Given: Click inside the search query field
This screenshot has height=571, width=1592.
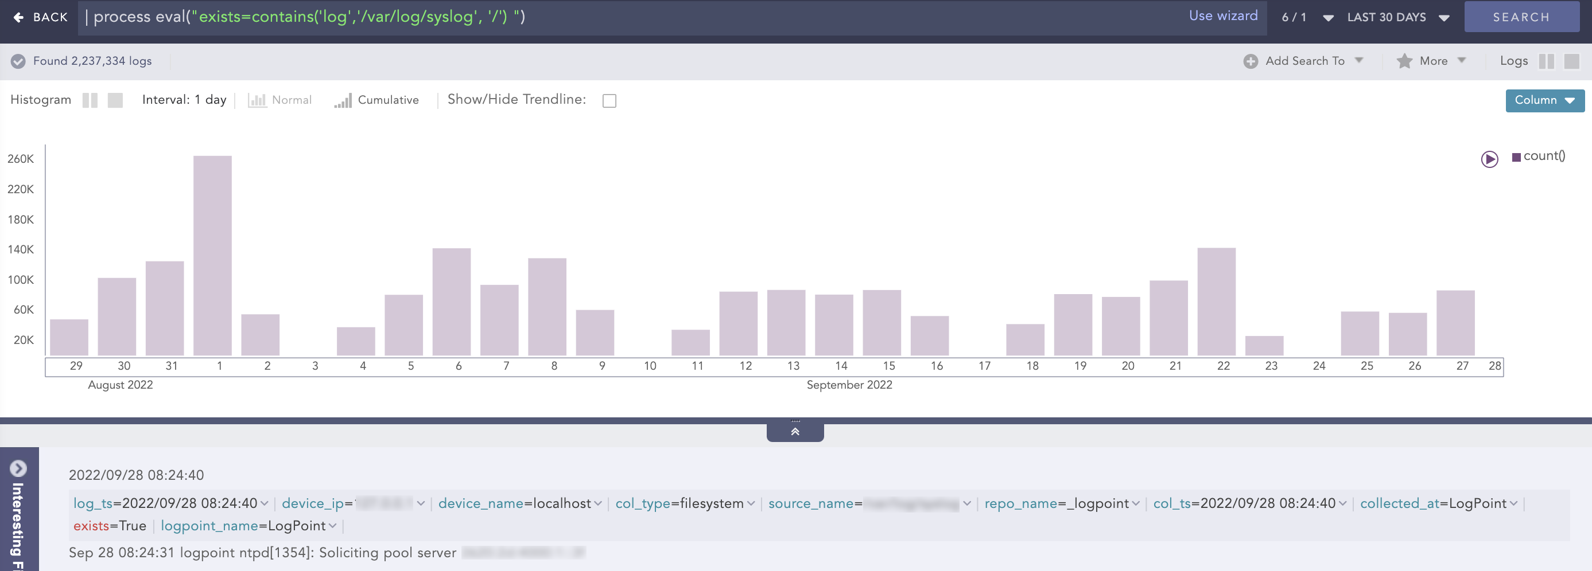Looking at the screenshot, I should (x=618, y=17).
